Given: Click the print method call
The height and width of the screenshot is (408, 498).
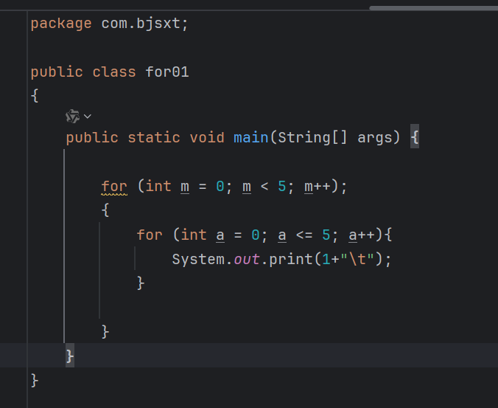Looking at the screenshot, I should click(287, 260).
